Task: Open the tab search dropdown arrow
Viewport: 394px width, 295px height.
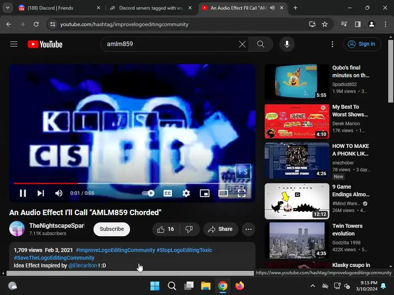Action: [x=8, y=8]
